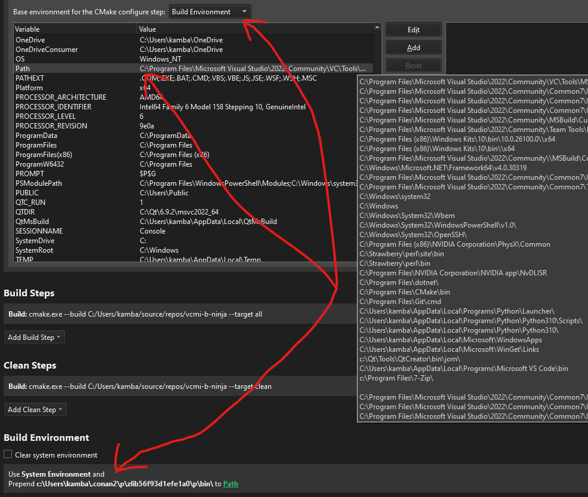Viewport: 588px width, 497px height.
Task: Expand the Add Build Step dropdown
Action: pyautogui.click(x=35, y=338)
